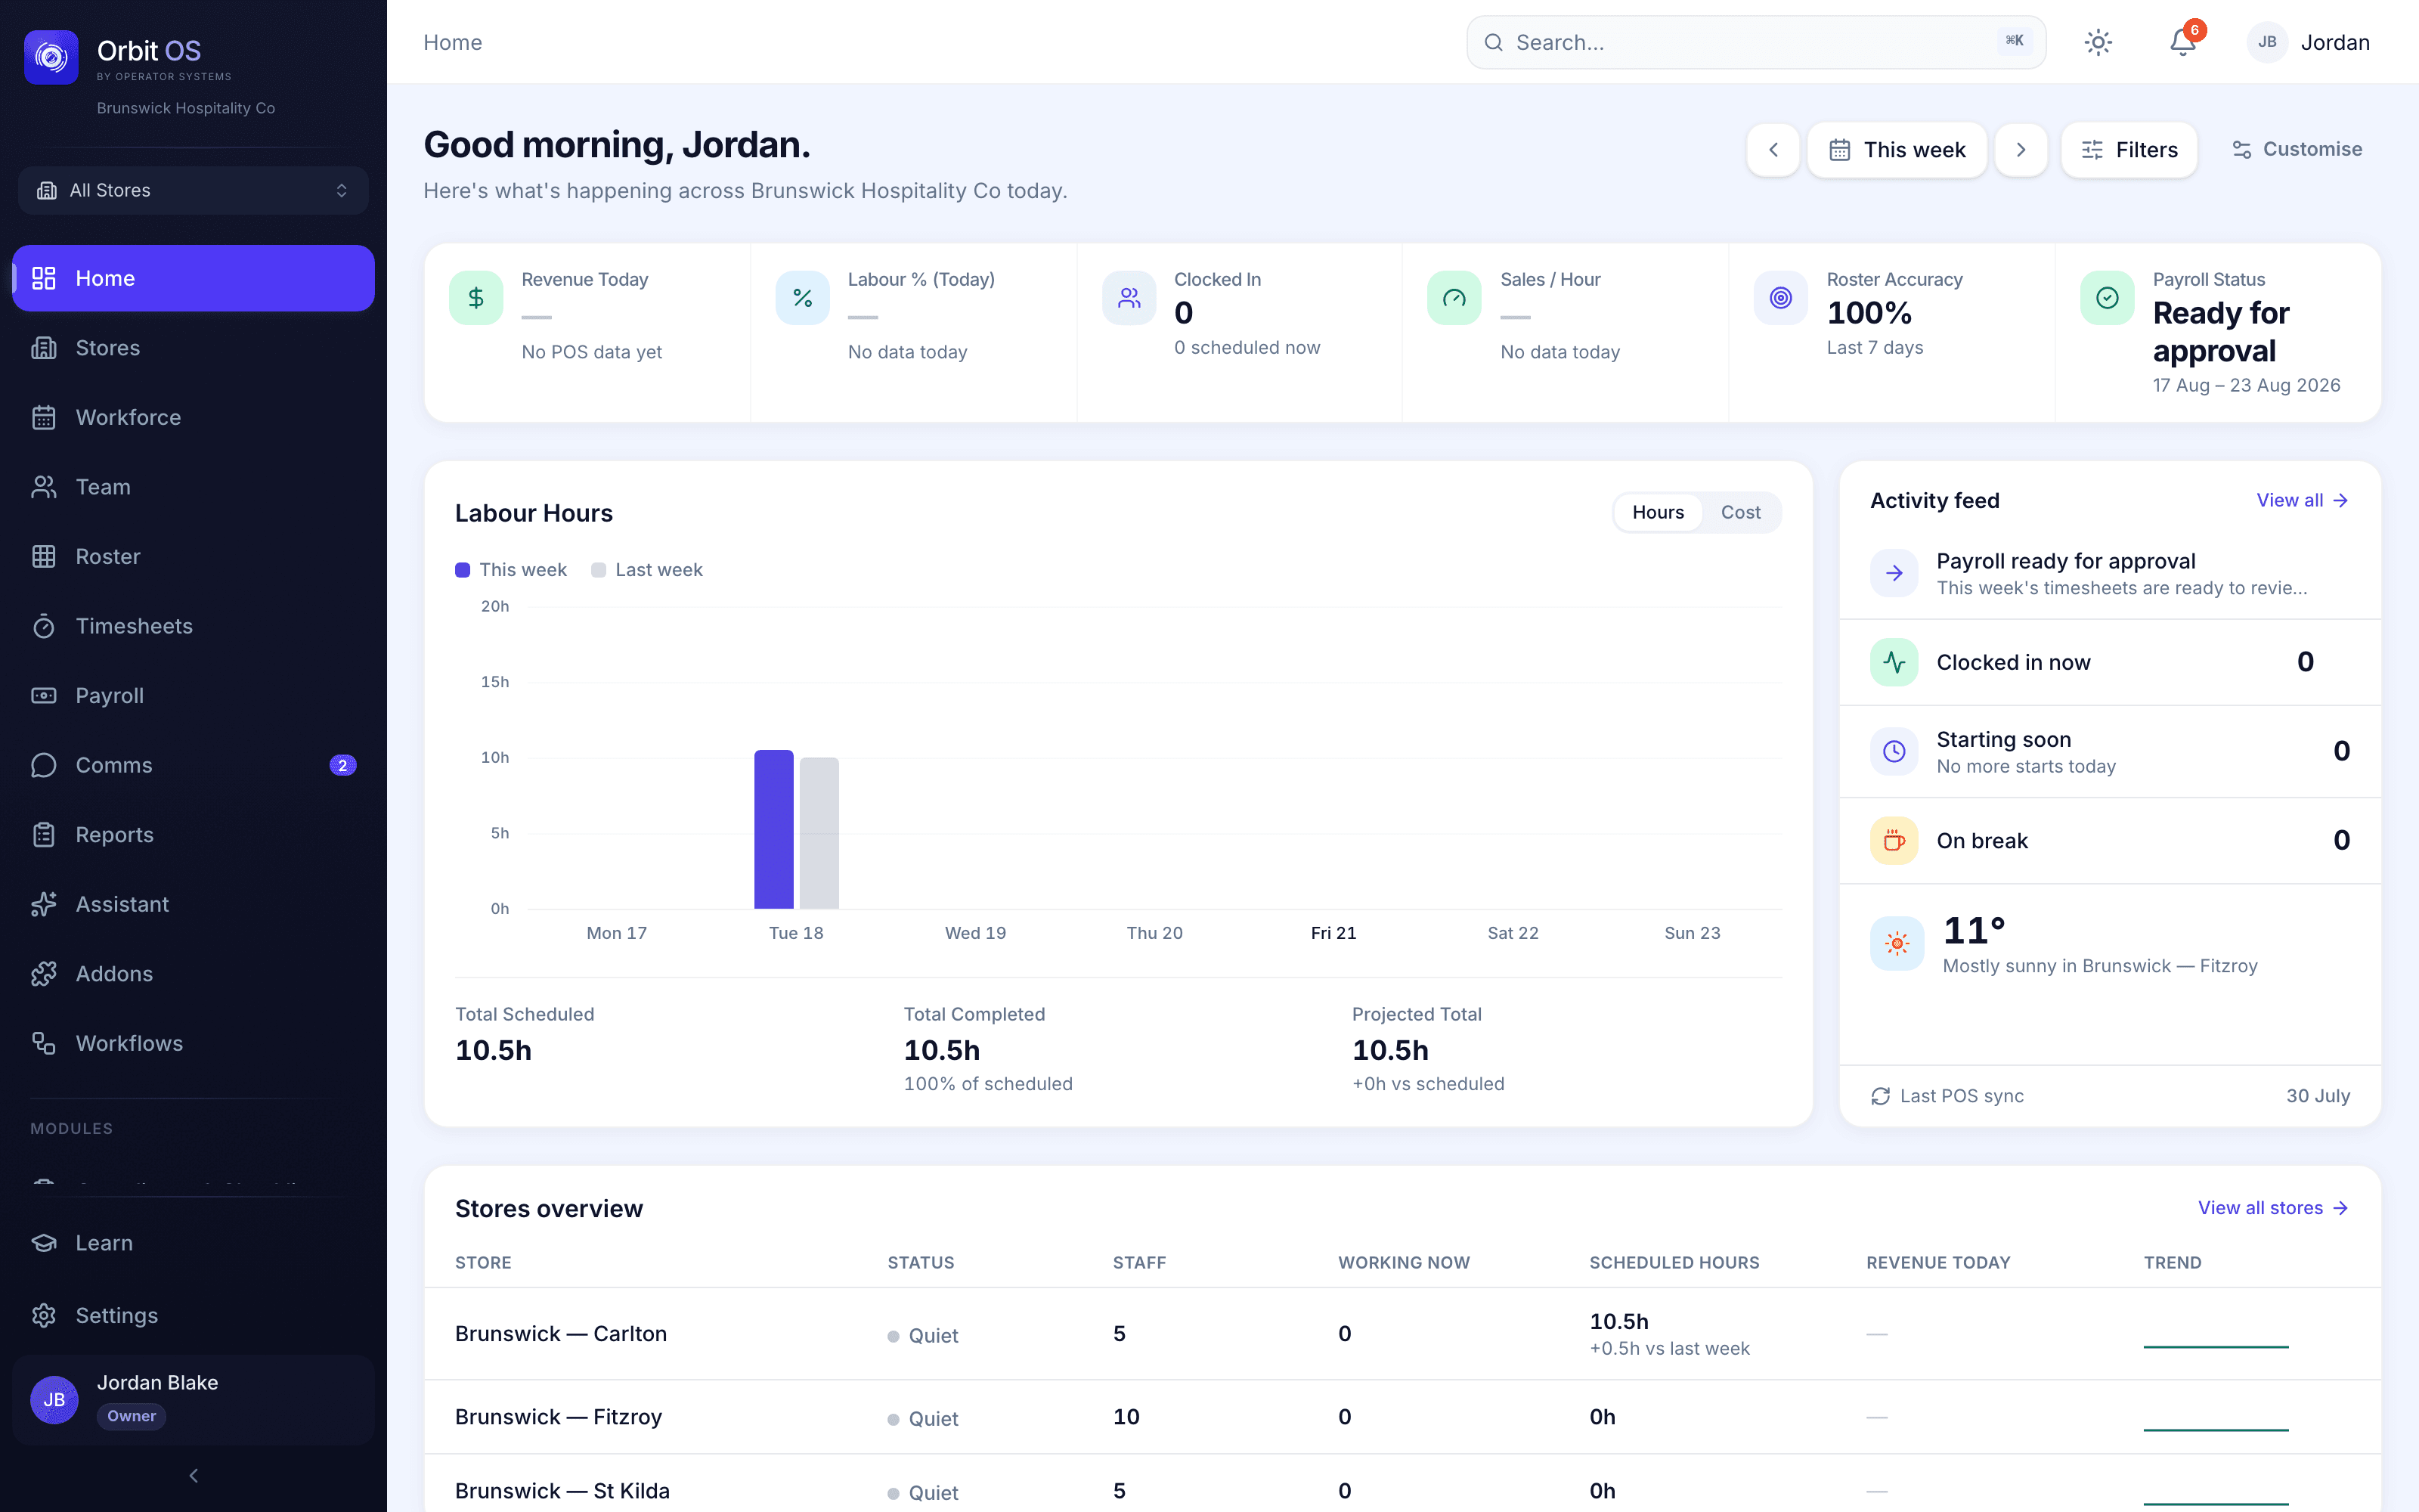Open Brunswick — Carlton store row
This screenshot has height=1512, width=2419.
coord(1402,1333)
